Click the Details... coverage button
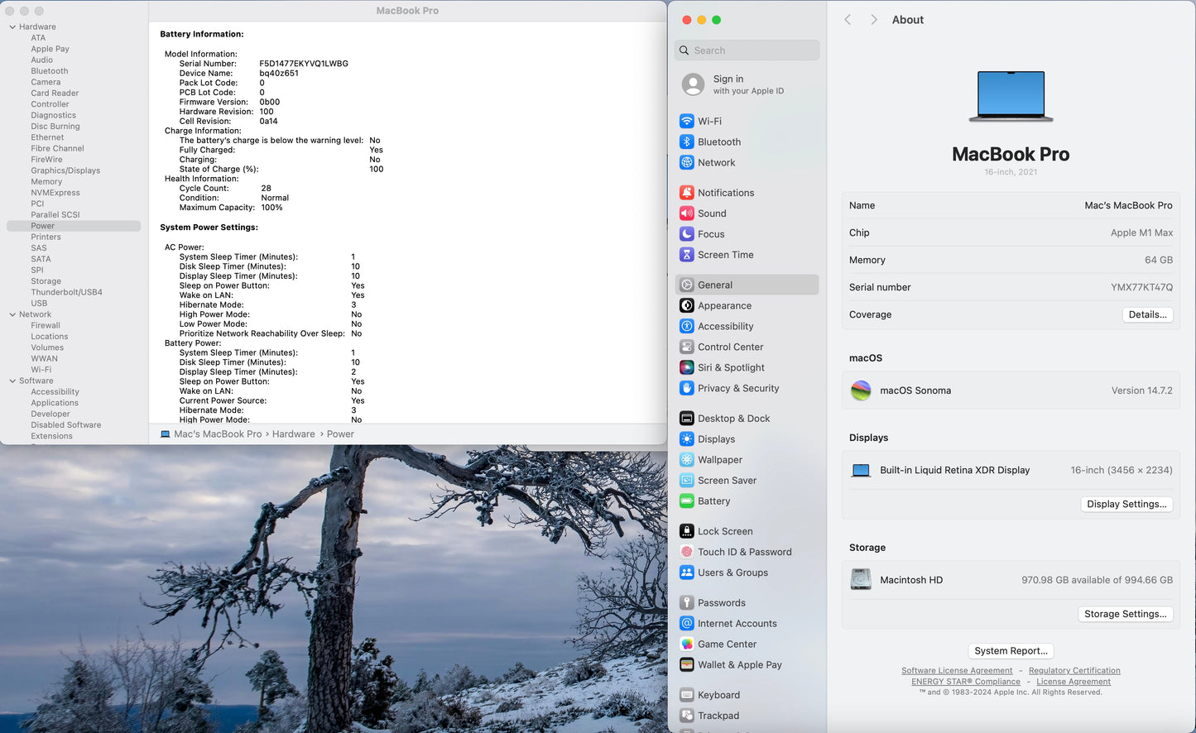The width and height of the screenshot is (1196, 733). click(x=1147, y=314)
